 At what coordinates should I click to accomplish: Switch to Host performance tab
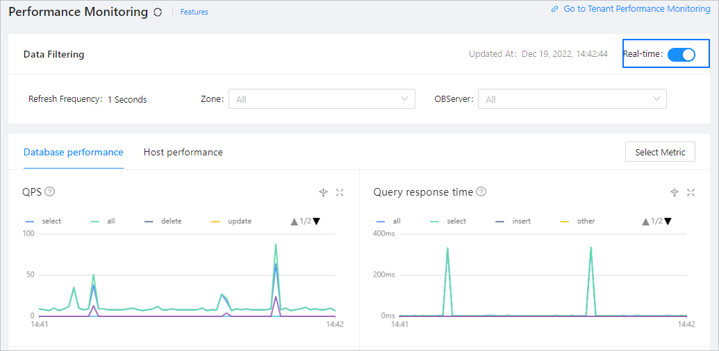[x=183, y=152]
